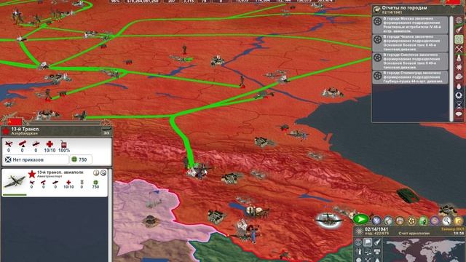
Task: Open the Smolensk tank division report
Action: click(410, 61)
